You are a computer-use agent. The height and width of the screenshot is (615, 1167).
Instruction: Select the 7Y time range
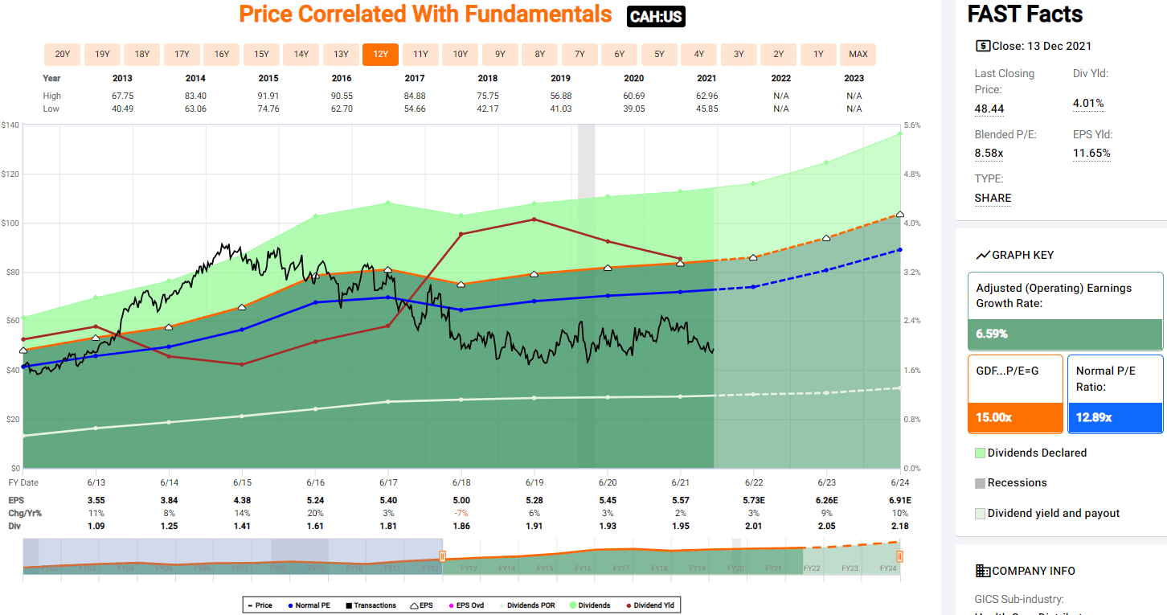pyautogui.click(x=579, y=55)
